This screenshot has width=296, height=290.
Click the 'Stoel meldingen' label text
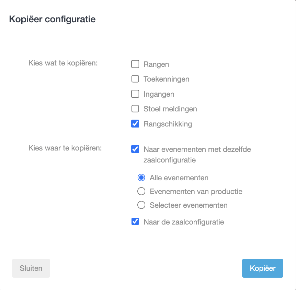point(170,109)
